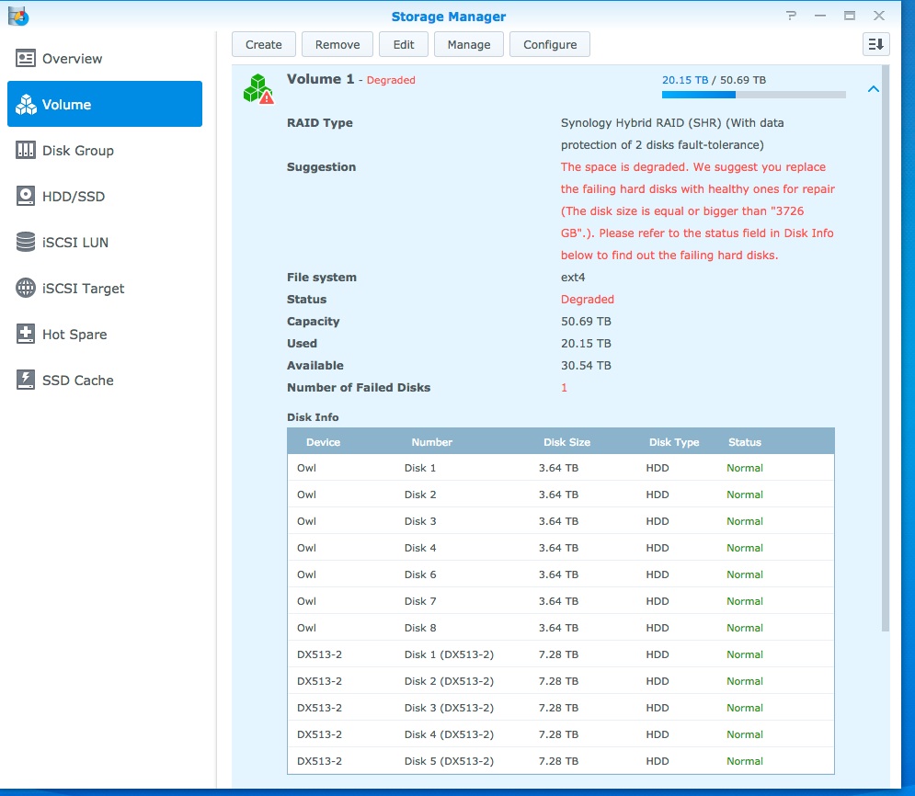This screenshot has height=796, width=915.
Task: Open the Overview section icon
Action: coord(25,58)
